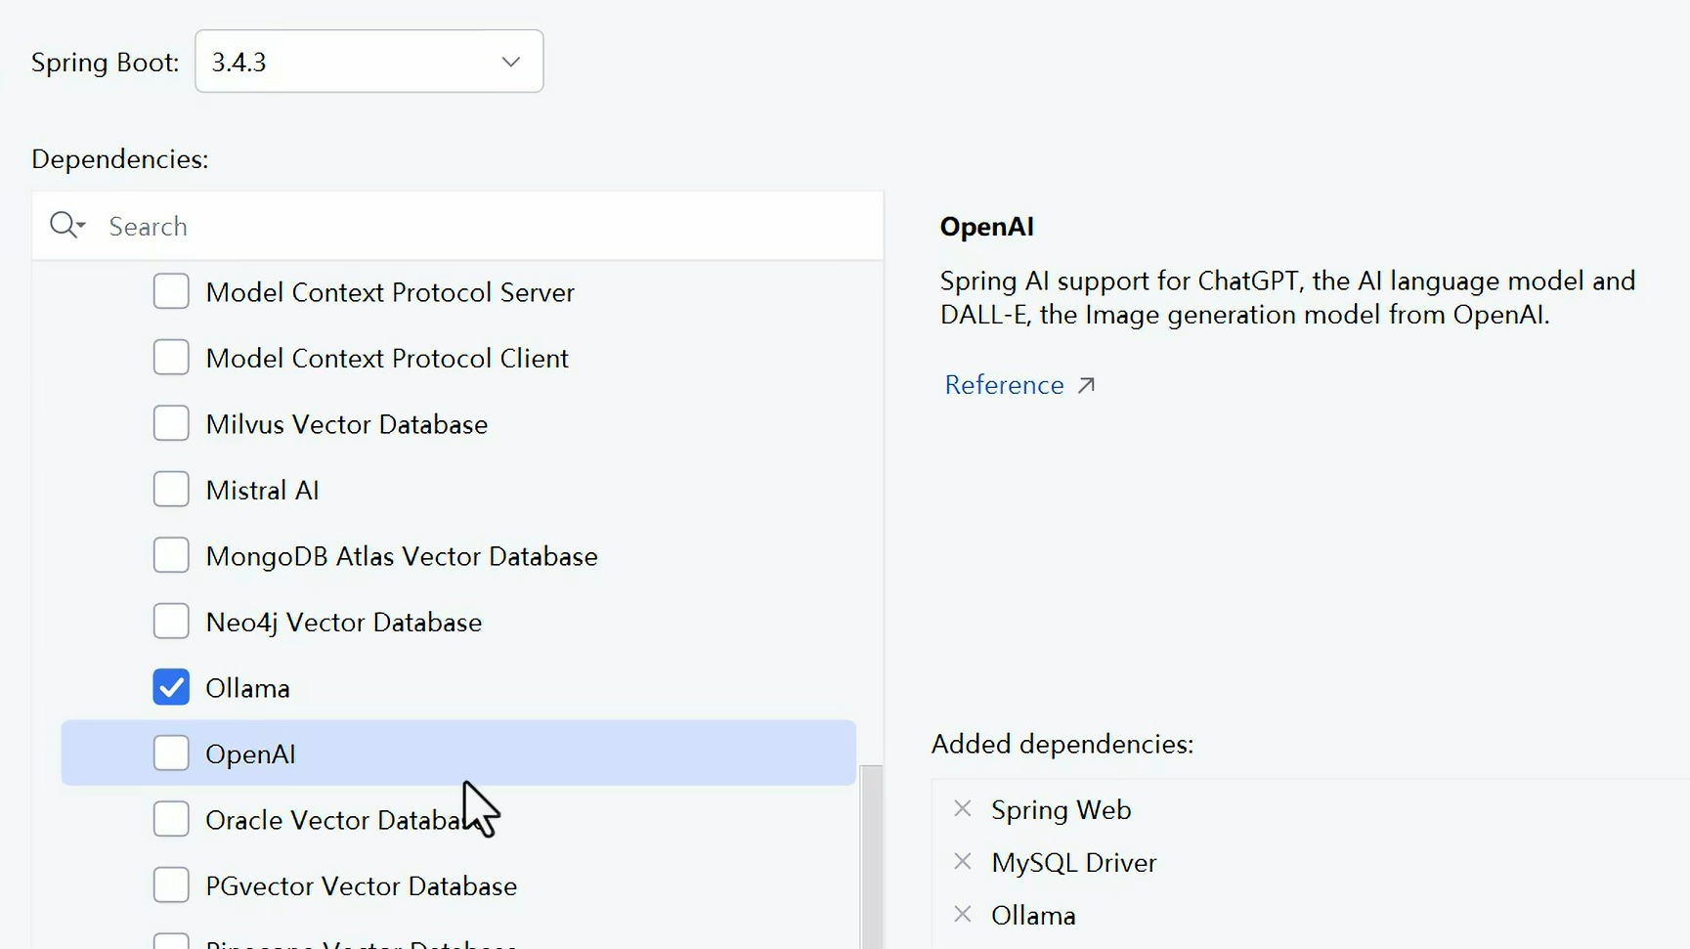This screenshot has width=1690, height=949.
Task: Enable Neo4j Vector Database checkbox
Action: [171, 622]
